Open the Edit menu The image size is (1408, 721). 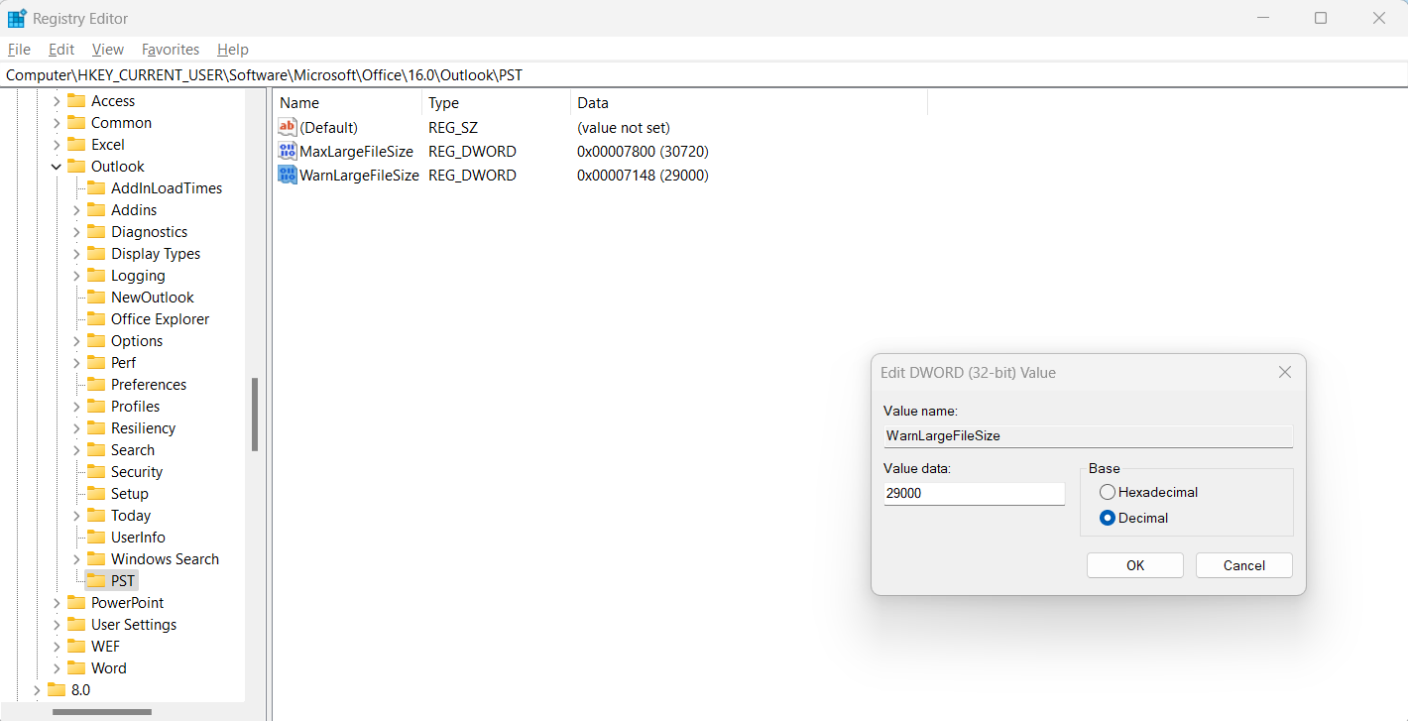coord(61,49)
